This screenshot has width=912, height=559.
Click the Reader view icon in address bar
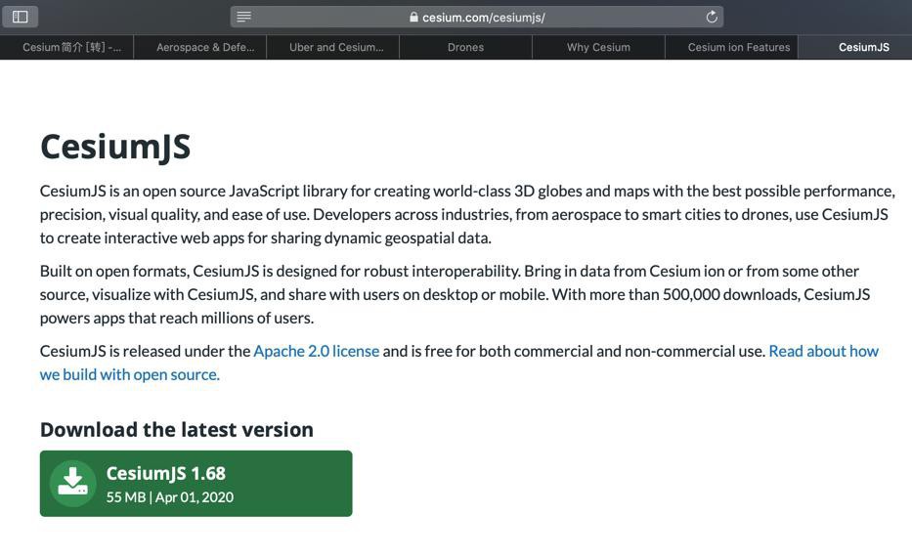[x=244, y=17]
